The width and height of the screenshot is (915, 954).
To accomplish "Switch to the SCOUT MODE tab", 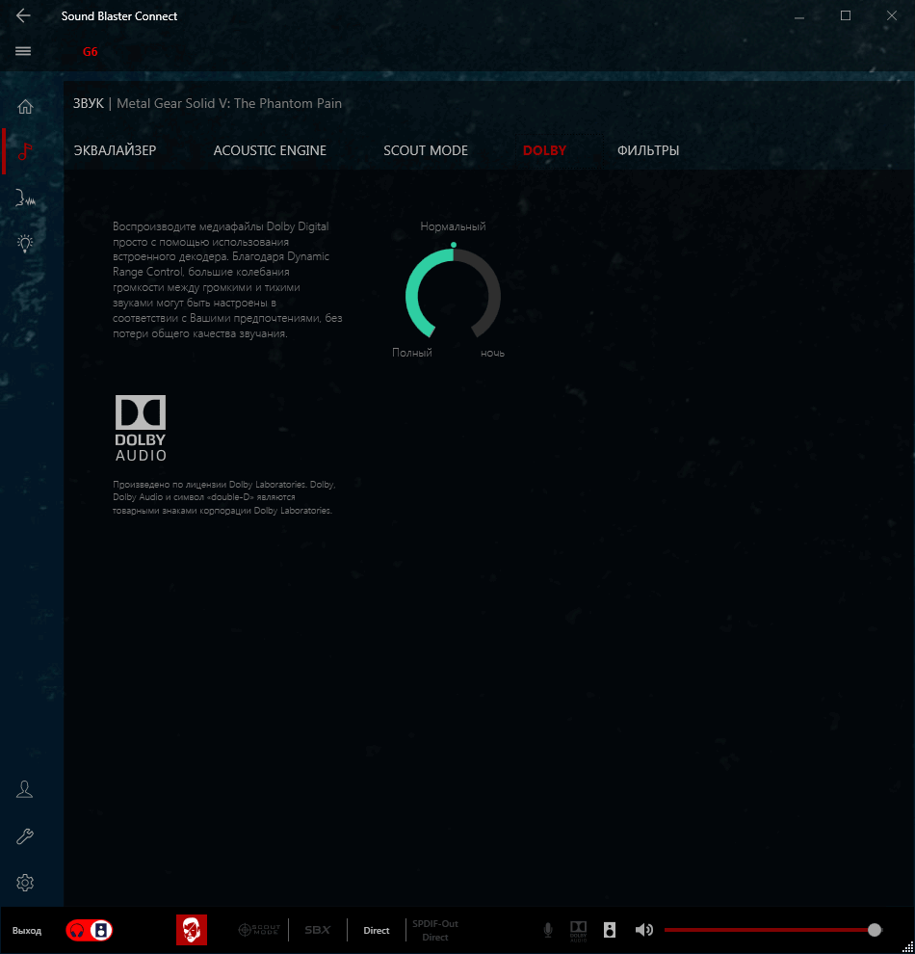I will click(426, 150).
